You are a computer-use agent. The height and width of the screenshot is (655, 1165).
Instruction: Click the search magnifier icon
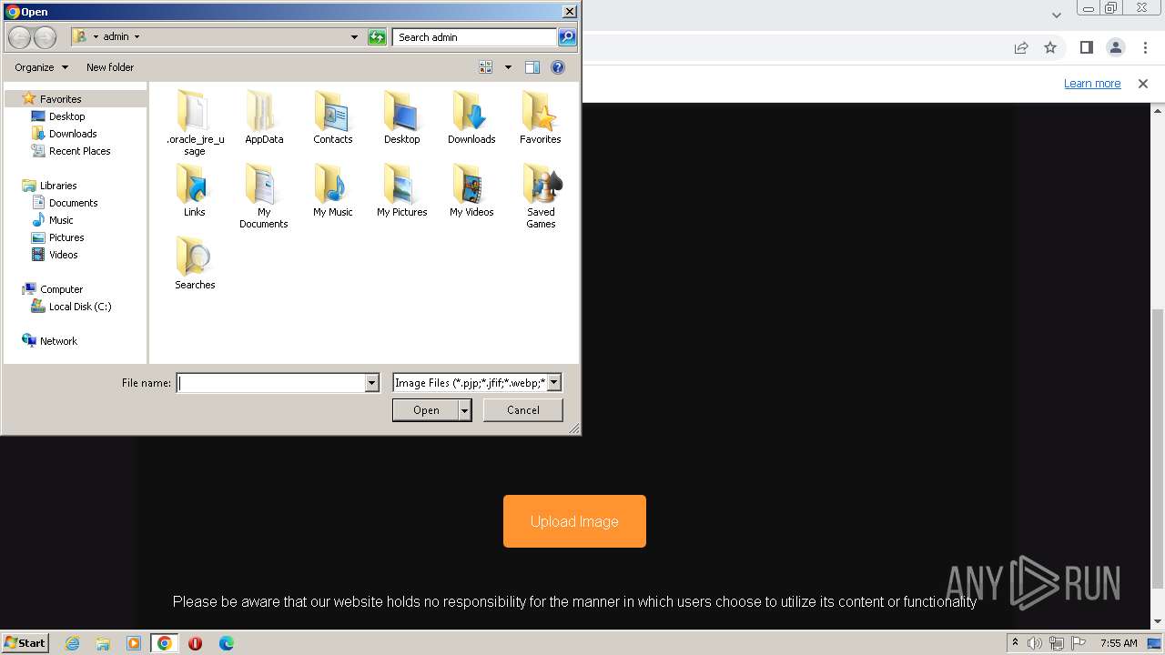point(566,37)
